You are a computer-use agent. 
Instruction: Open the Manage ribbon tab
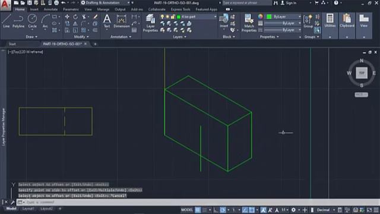[103, 10]
